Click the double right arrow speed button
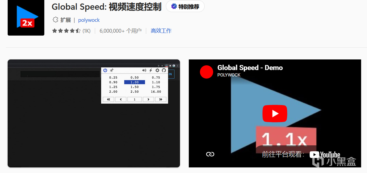Screen dimensions: 367x173 point(161,99)
